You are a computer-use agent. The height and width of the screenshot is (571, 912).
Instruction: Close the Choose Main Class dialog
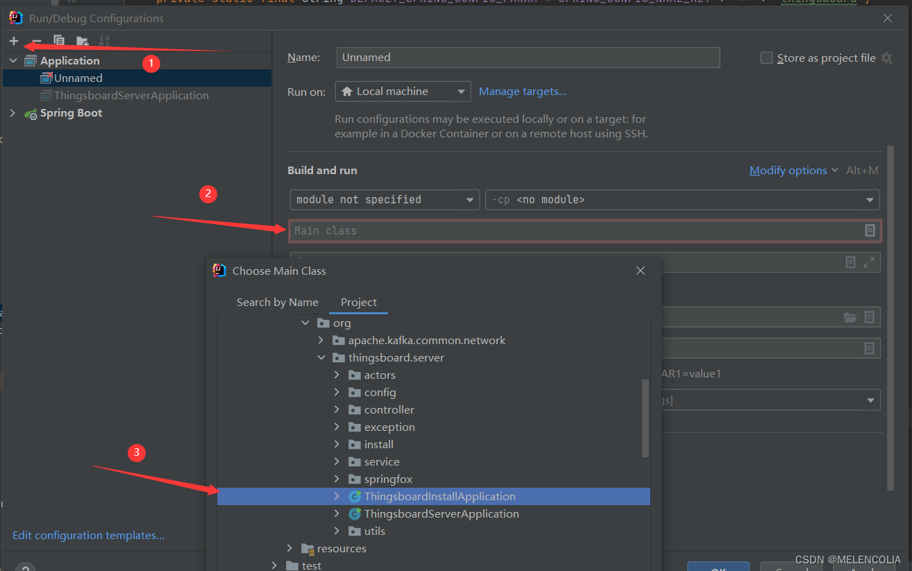[641, 271]
